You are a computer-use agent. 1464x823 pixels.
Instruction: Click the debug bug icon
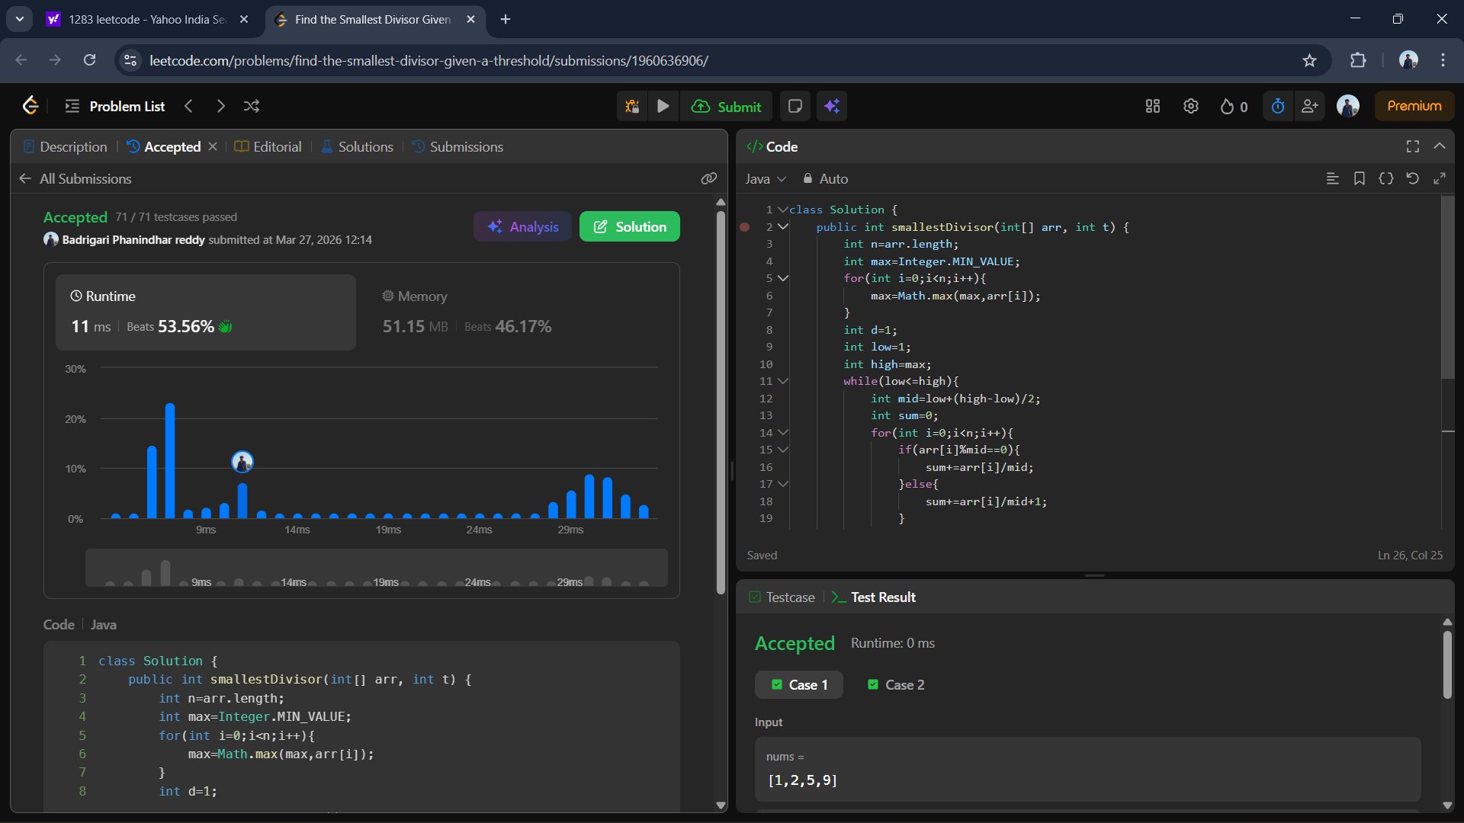[632, 106]
